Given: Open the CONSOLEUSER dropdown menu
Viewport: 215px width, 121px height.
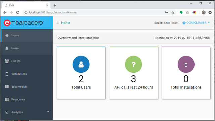Looking at the screenshot, I should 196,23.
